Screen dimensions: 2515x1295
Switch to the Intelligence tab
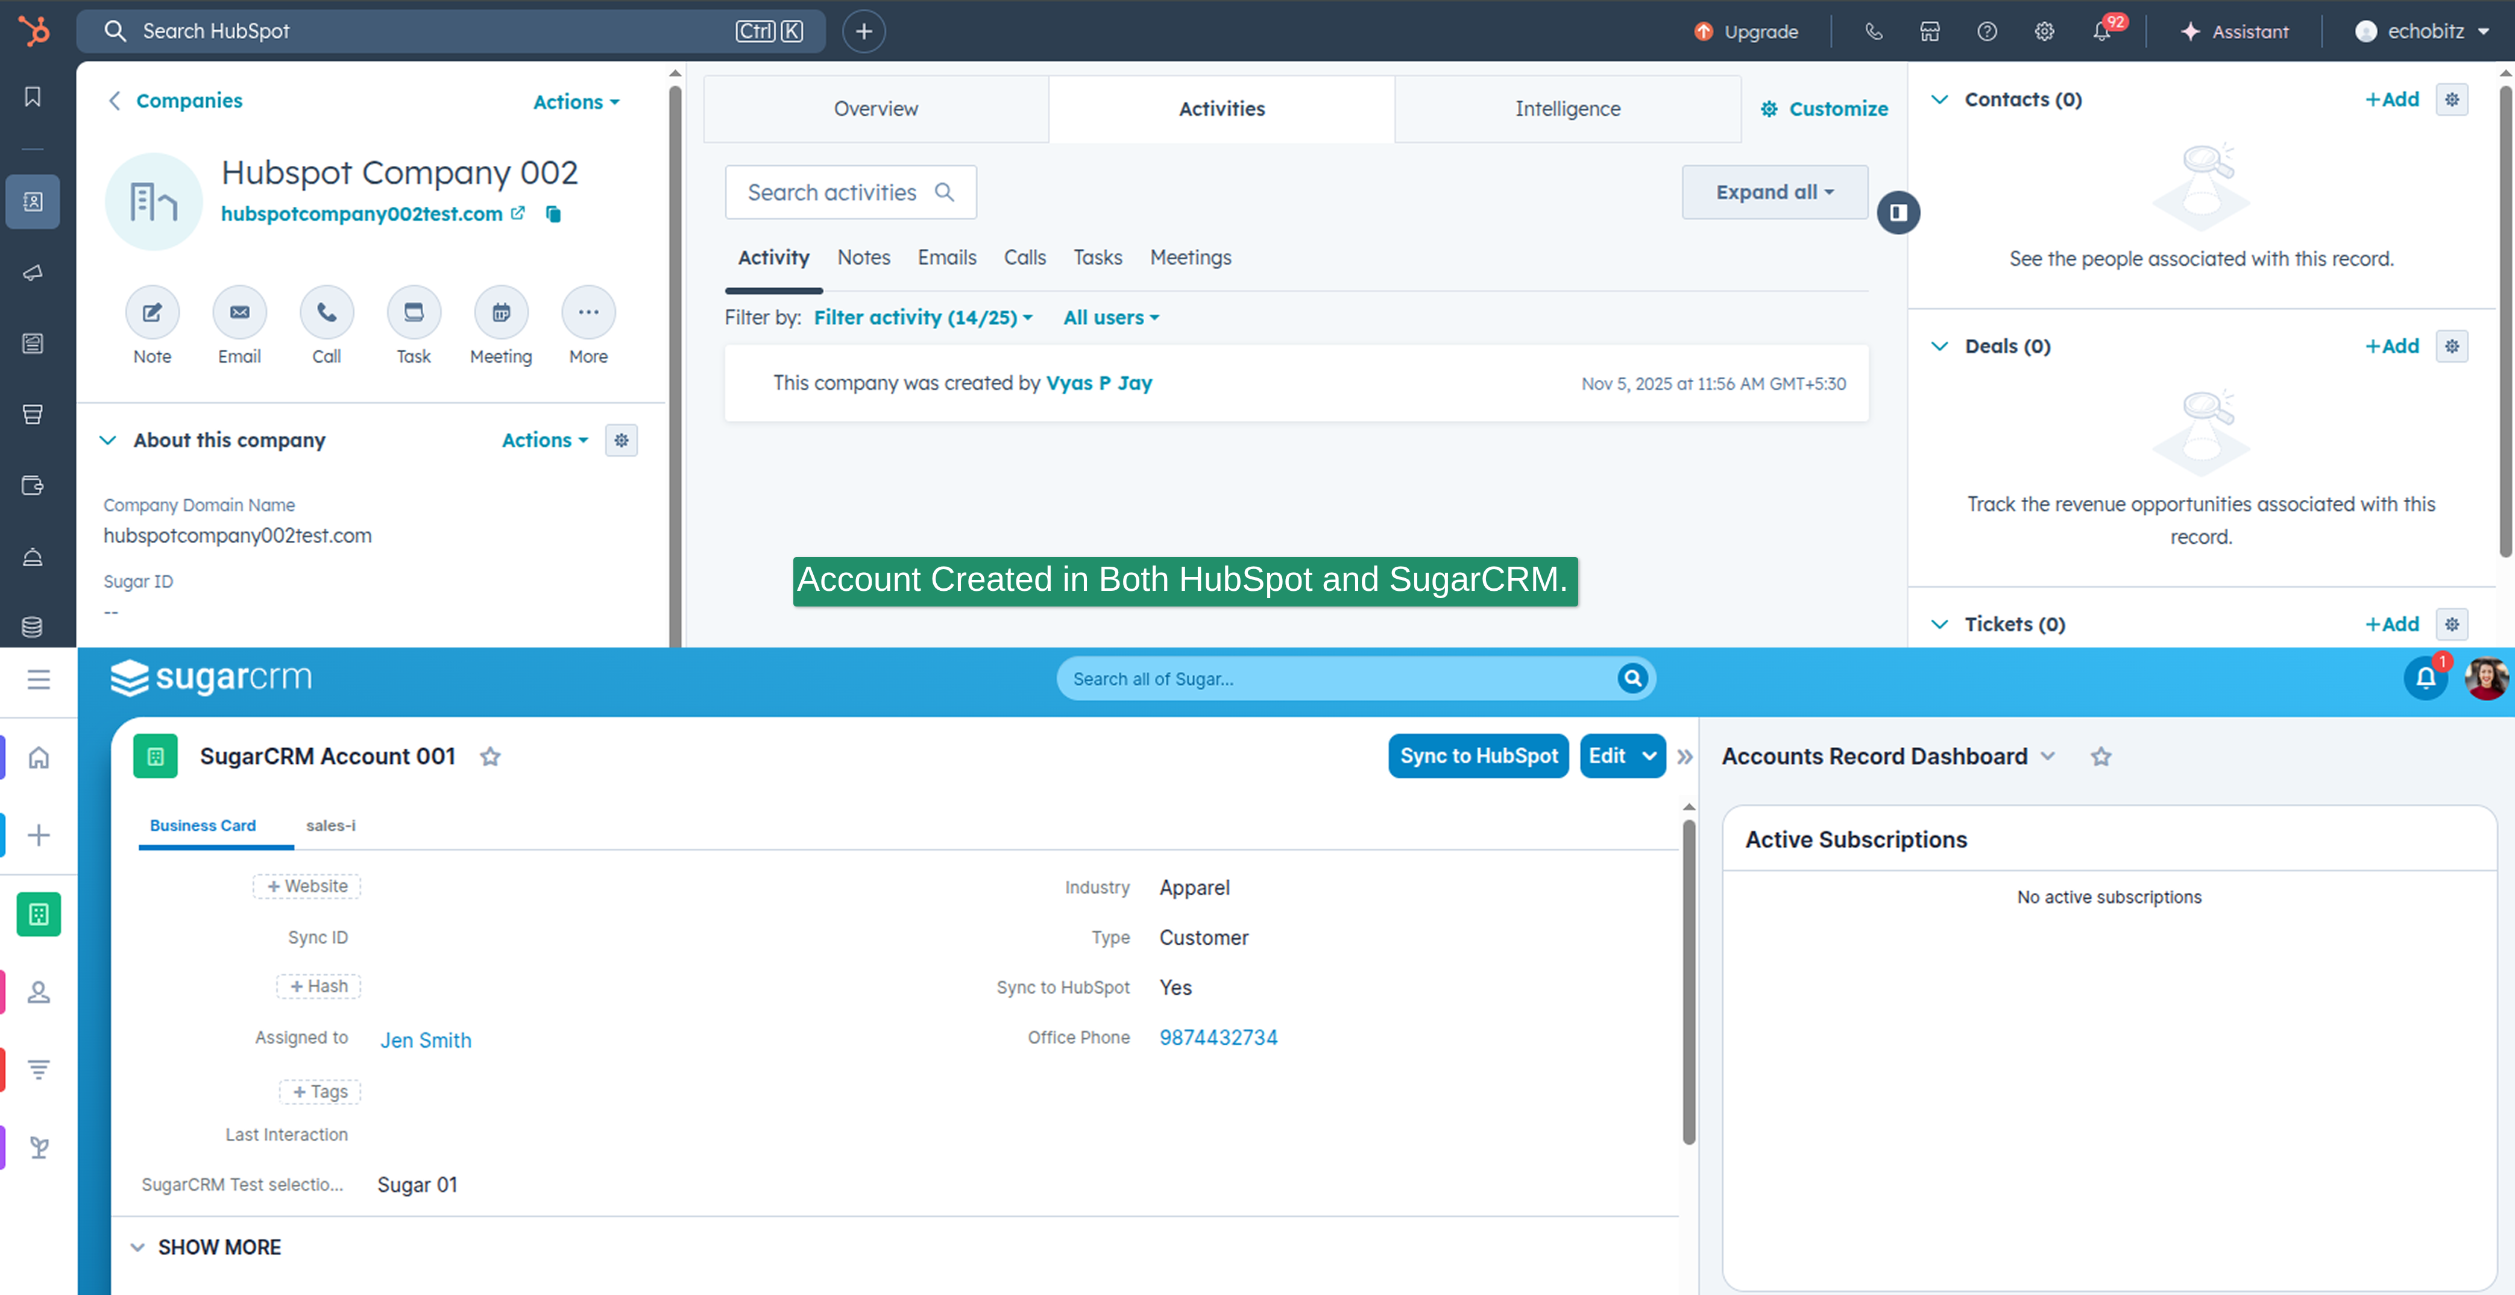tap(1566, 109)
